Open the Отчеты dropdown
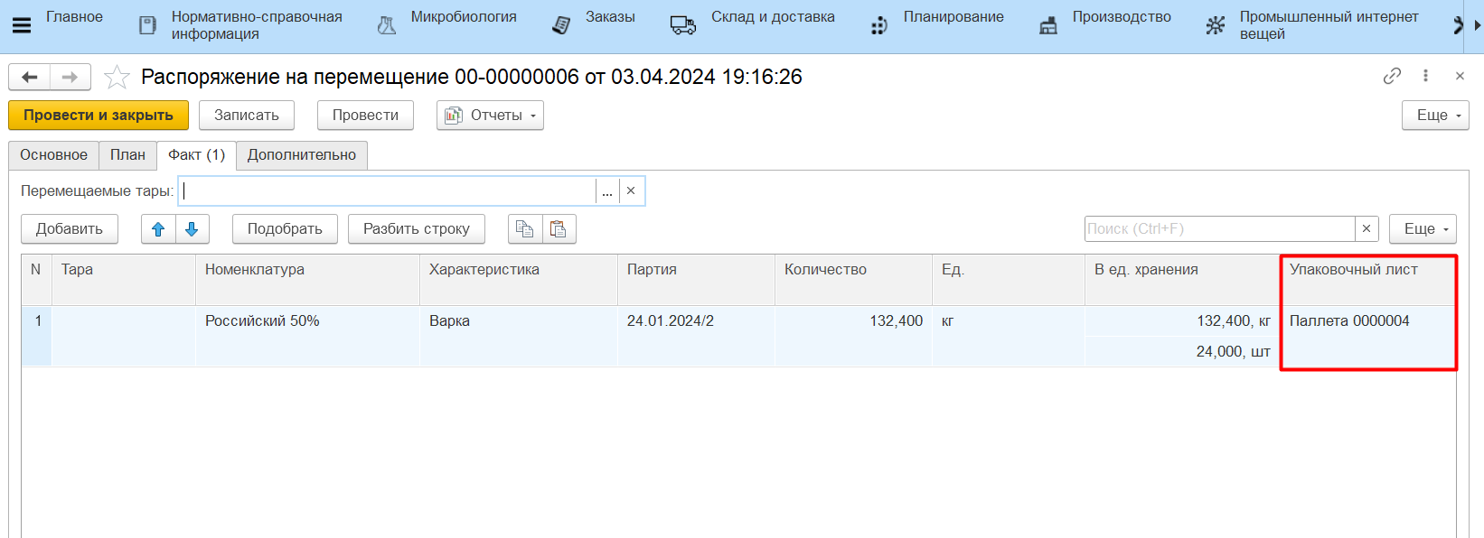1484x538 pixels. coord(490,116)
